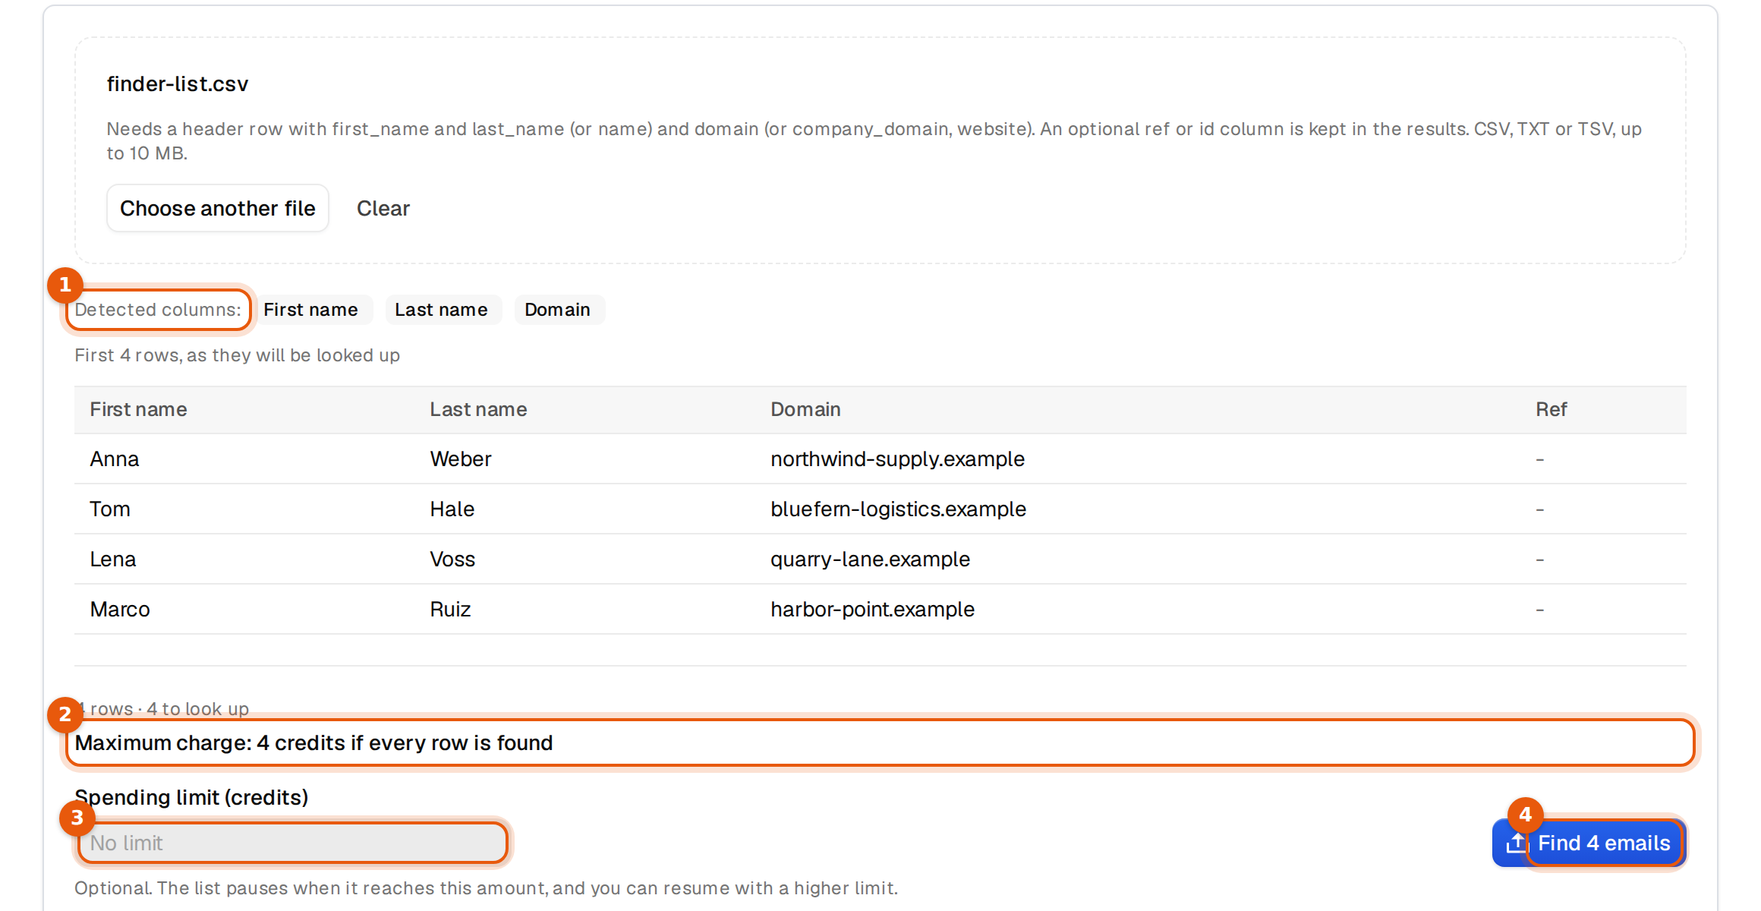Click Choose another file button
1761x911 pixels.
pyautogui.click(x=218, y=208)
